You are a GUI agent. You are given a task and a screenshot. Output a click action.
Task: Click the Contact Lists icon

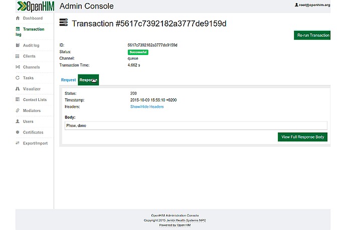click(x=18, y=99)
